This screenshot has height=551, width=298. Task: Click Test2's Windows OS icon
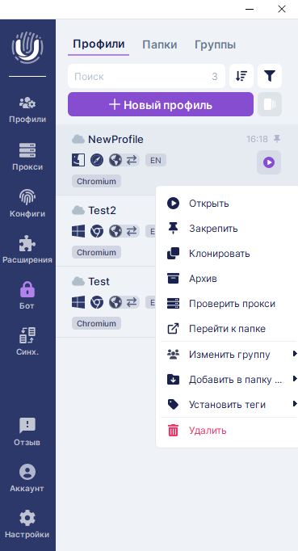78,231
